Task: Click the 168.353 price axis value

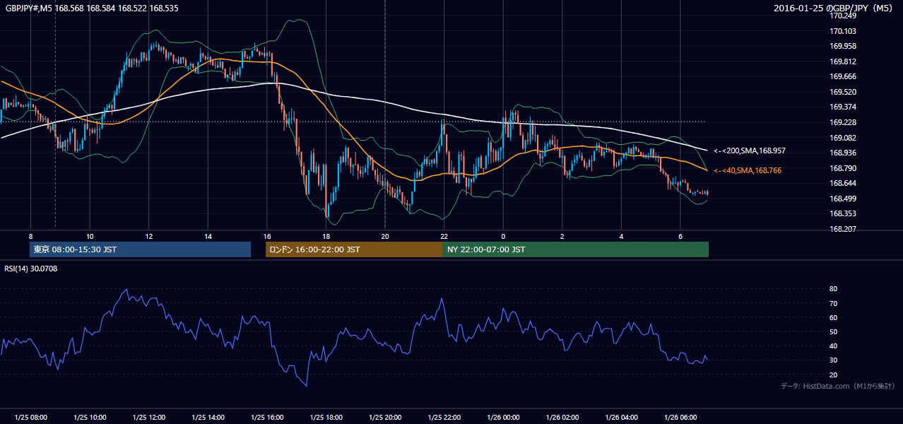Action: (x=842, y=213)
